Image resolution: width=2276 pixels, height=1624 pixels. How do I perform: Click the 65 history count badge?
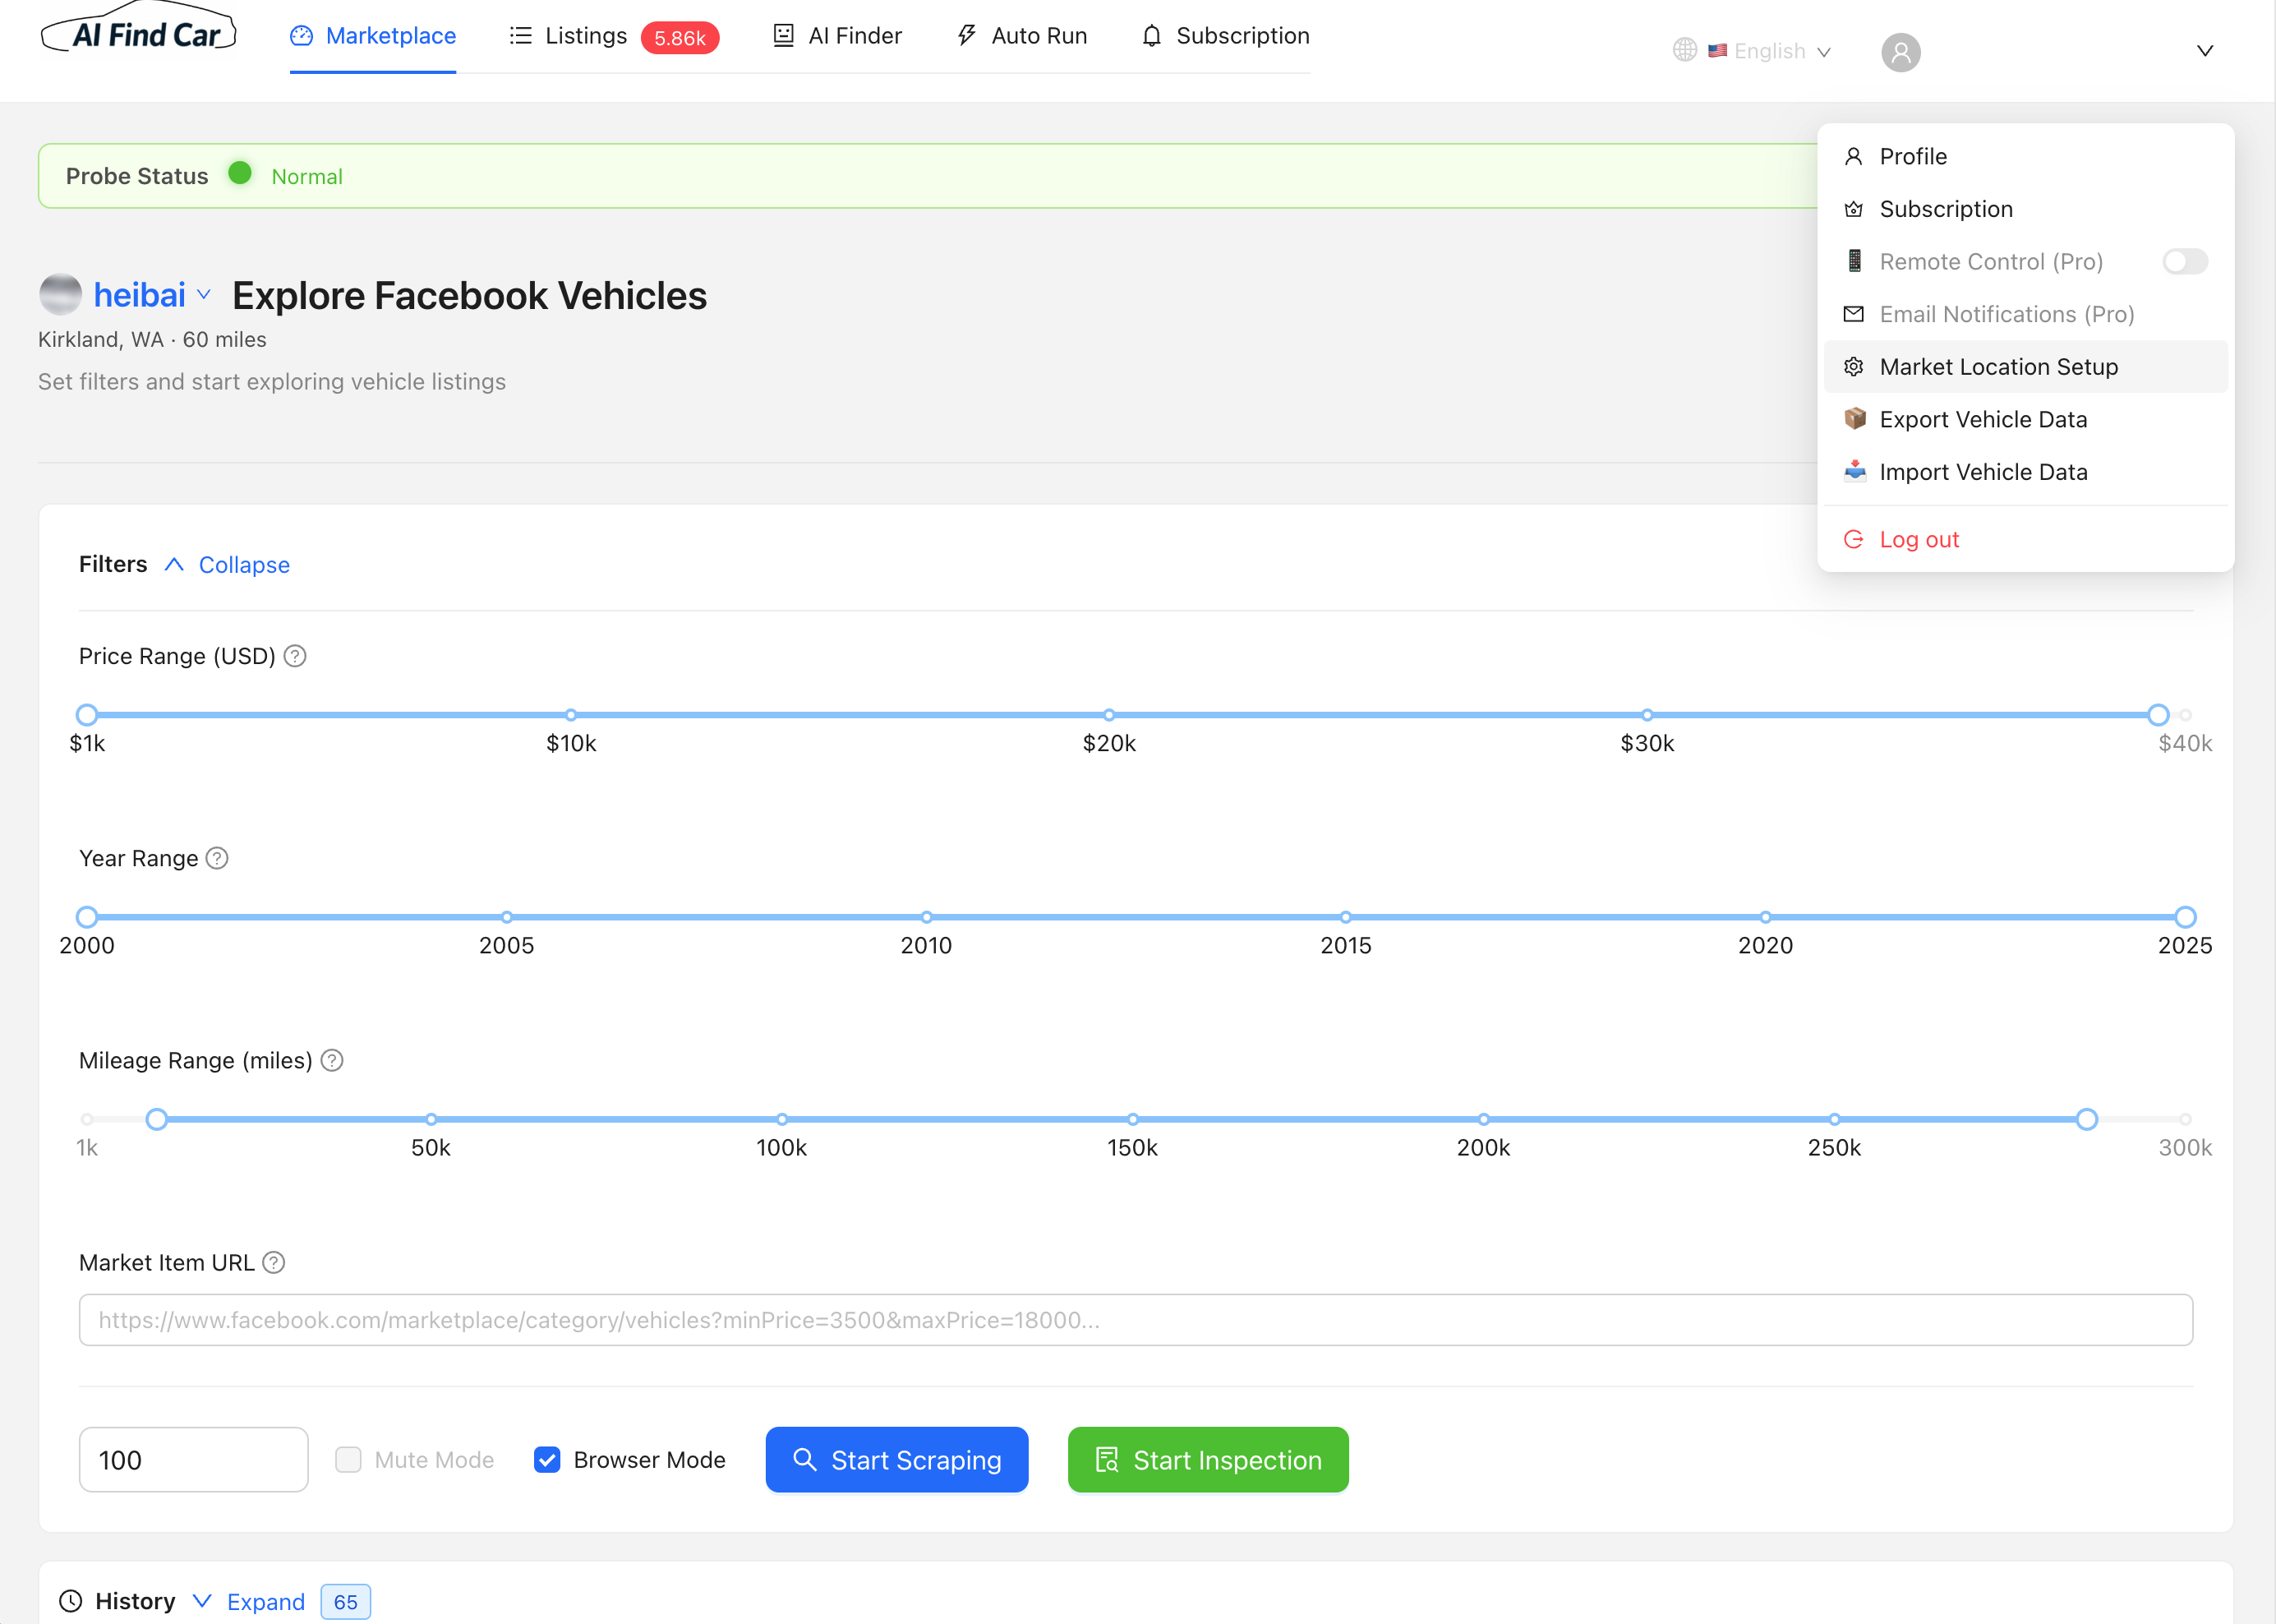[x=346, y=1601]
